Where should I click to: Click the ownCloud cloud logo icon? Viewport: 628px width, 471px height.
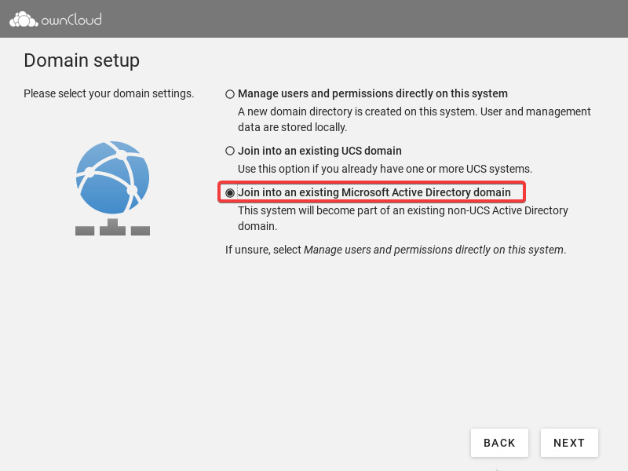coord(23,20)
